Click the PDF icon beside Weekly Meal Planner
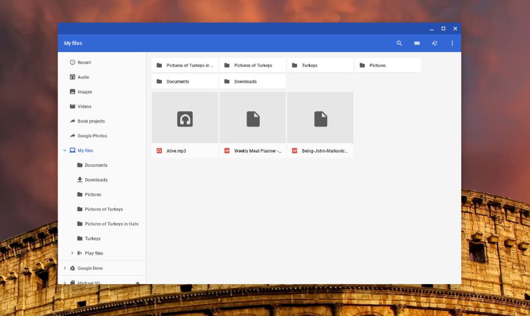The image size is (530, 316). click(x=227, y=151)
